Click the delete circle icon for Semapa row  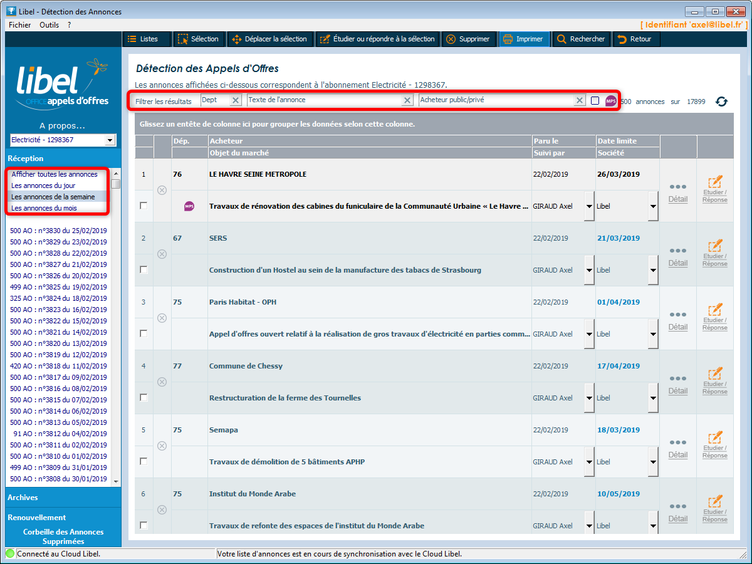tap(162, 446)
